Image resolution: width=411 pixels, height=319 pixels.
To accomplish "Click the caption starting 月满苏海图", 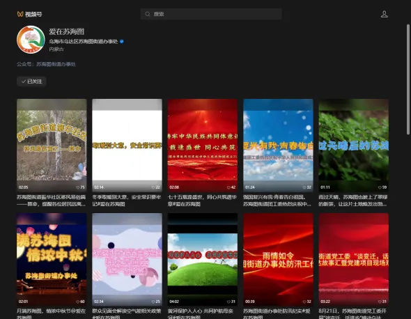I will click(52, 313).
